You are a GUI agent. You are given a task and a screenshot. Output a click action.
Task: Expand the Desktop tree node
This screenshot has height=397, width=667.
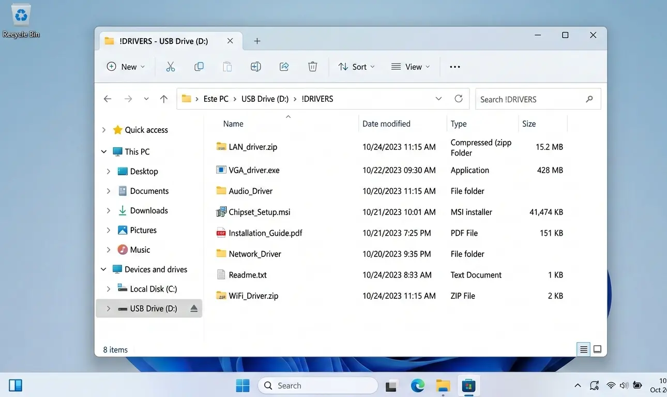pyautogui.click(x=109, y=171)
